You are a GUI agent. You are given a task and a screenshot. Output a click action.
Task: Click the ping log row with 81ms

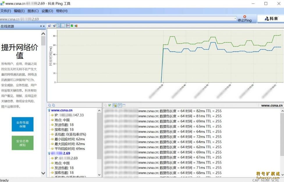pos(163,116)
